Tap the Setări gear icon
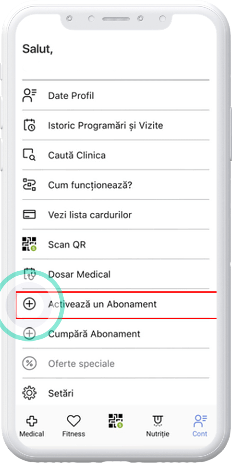 click(29, 393)
